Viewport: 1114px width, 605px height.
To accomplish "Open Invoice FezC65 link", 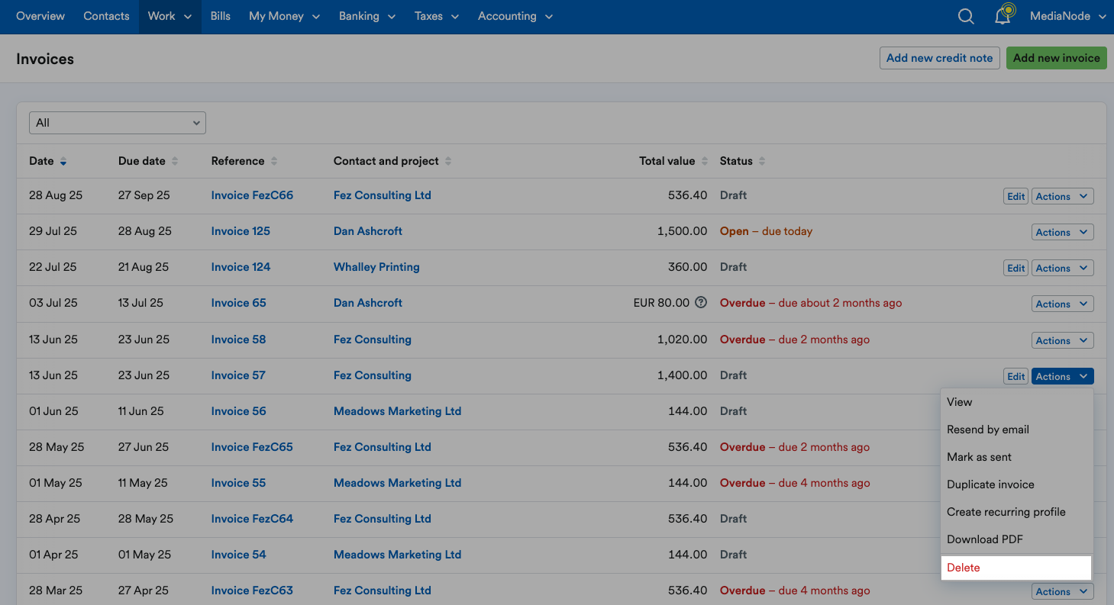I will click(x=252, y=447).
